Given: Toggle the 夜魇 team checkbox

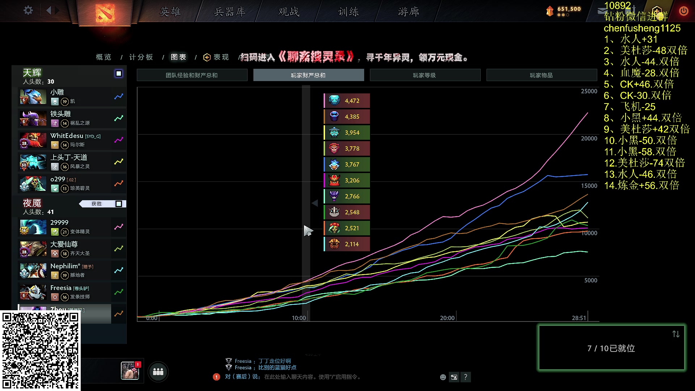Looking at the screenshot, I should pos(119,204).
